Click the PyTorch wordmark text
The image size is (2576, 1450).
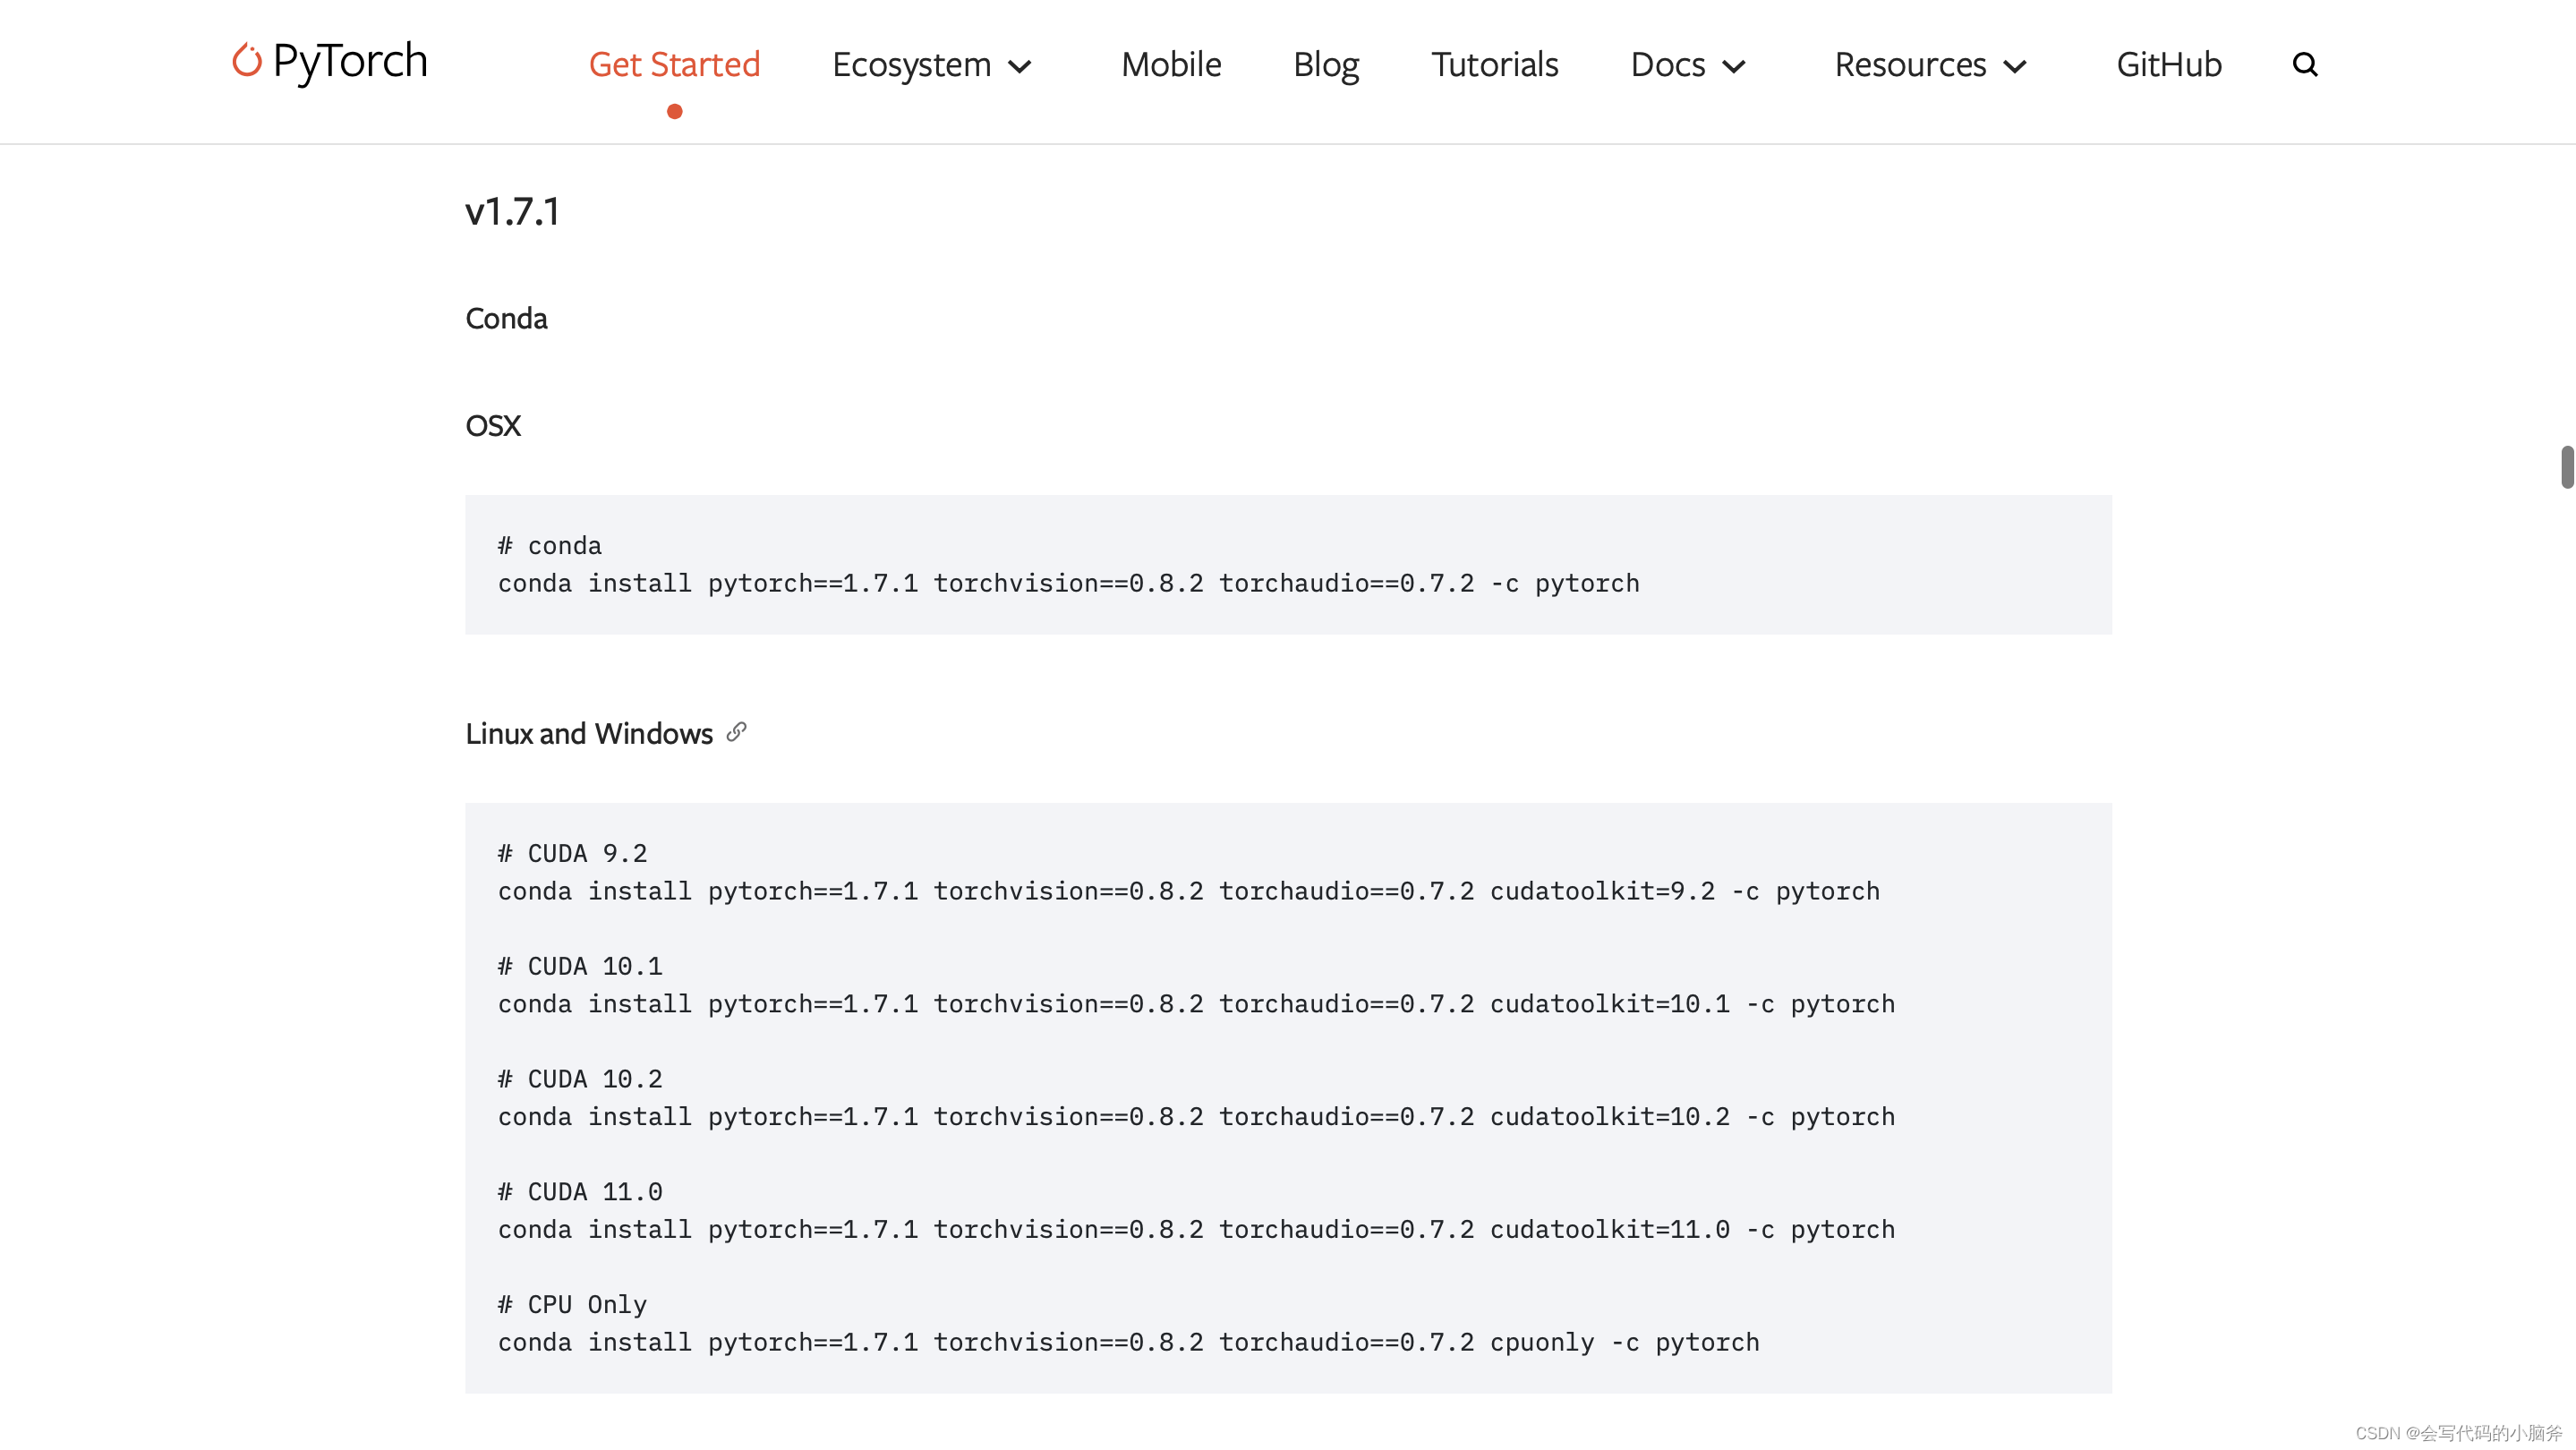click(350, 62)
